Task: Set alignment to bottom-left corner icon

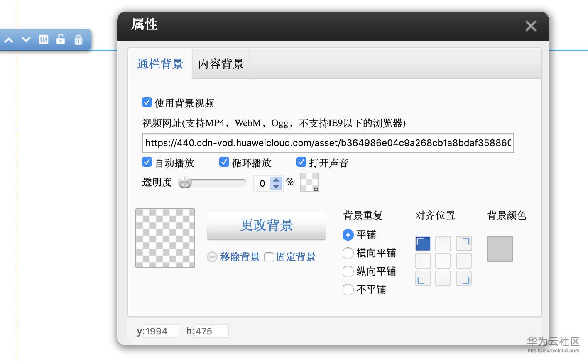Action: 423,278
